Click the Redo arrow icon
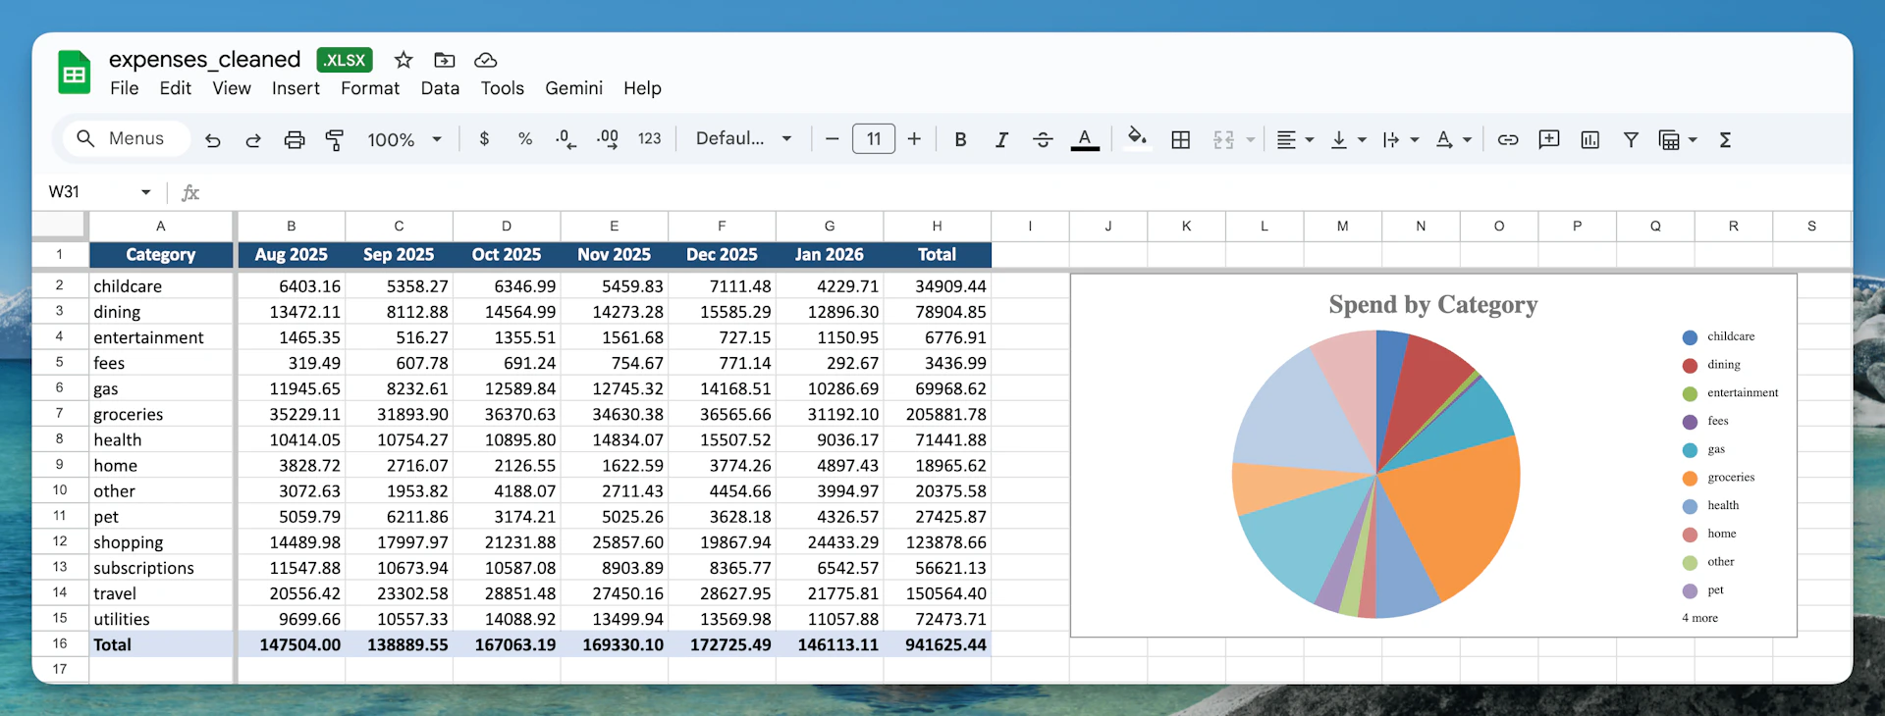Image resolution: width=1885 pixels, height=716 pixels. click(x=253, y=140)
